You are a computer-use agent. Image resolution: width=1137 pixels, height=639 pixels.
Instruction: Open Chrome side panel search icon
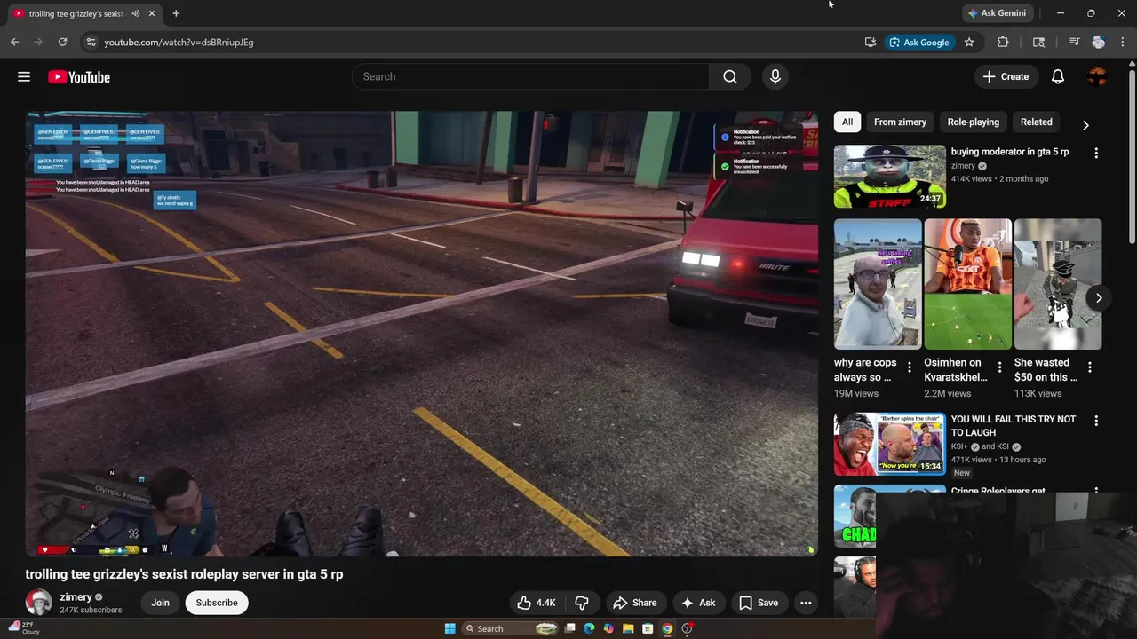coord(1039,42)
